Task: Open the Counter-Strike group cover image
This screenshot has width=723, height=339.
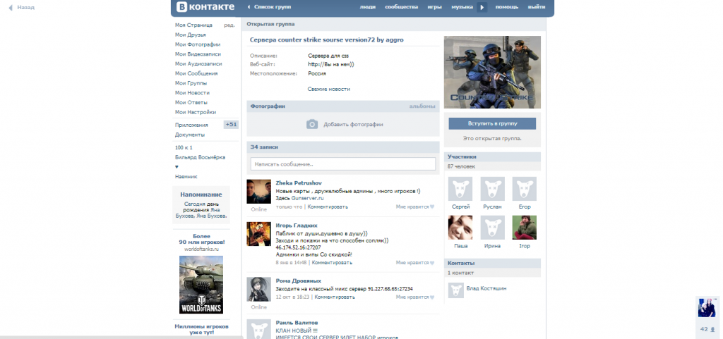Action: pyautogui.click(x=494, y=73)
